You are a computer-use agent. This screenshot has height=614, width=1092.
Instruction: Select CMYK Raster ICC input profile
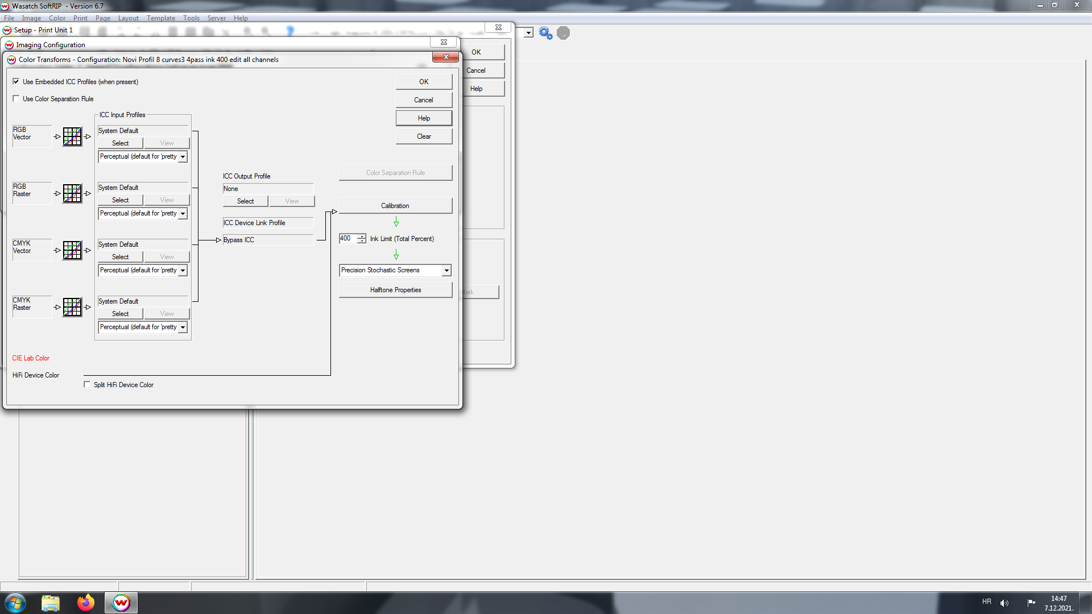coord(120,313)
